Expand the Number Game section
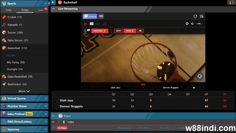This screenshot has height=133, width=236. pos(24,106)
